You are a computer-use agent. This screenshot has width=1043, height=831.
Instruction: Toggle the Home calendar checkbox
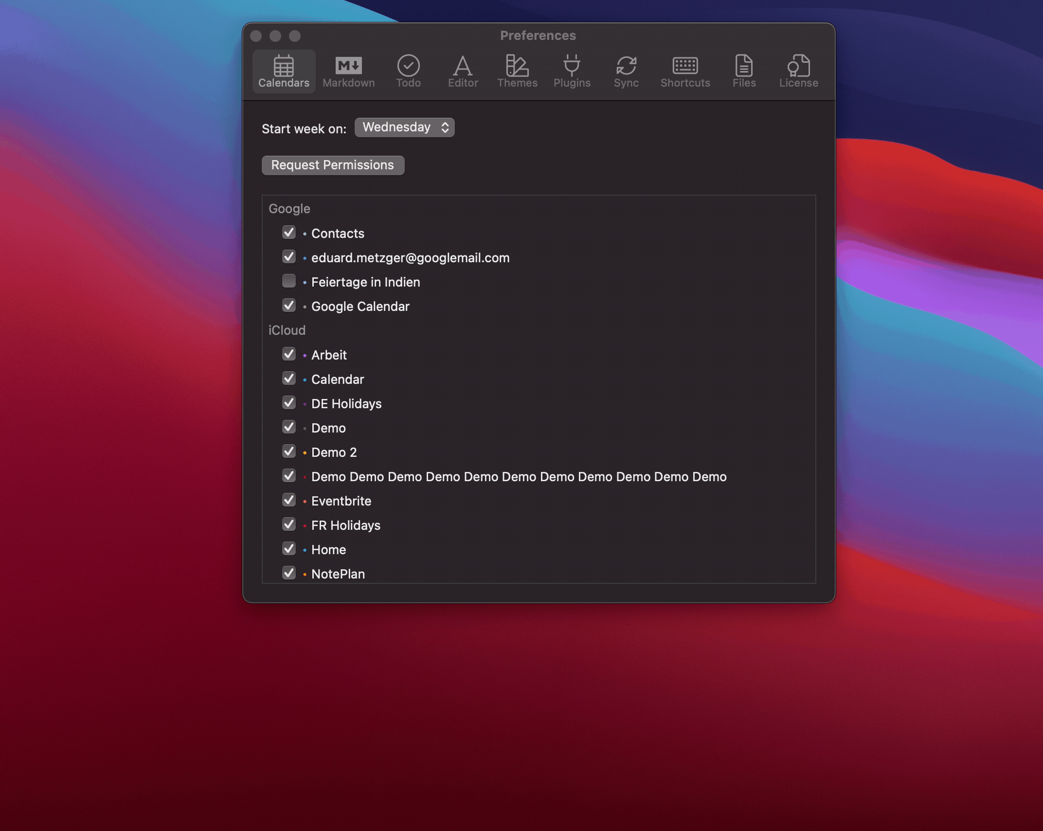tap(289, 549)
